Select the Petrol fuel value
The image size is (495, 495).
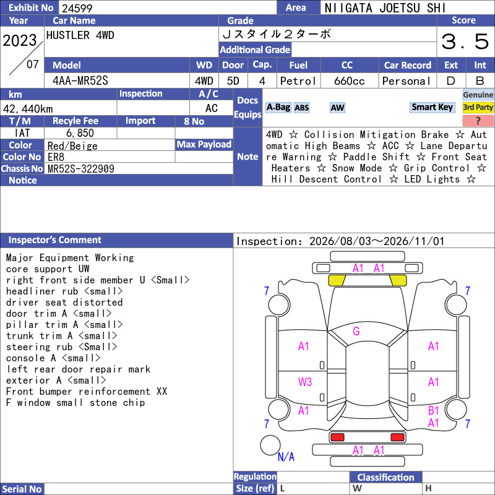298,81
